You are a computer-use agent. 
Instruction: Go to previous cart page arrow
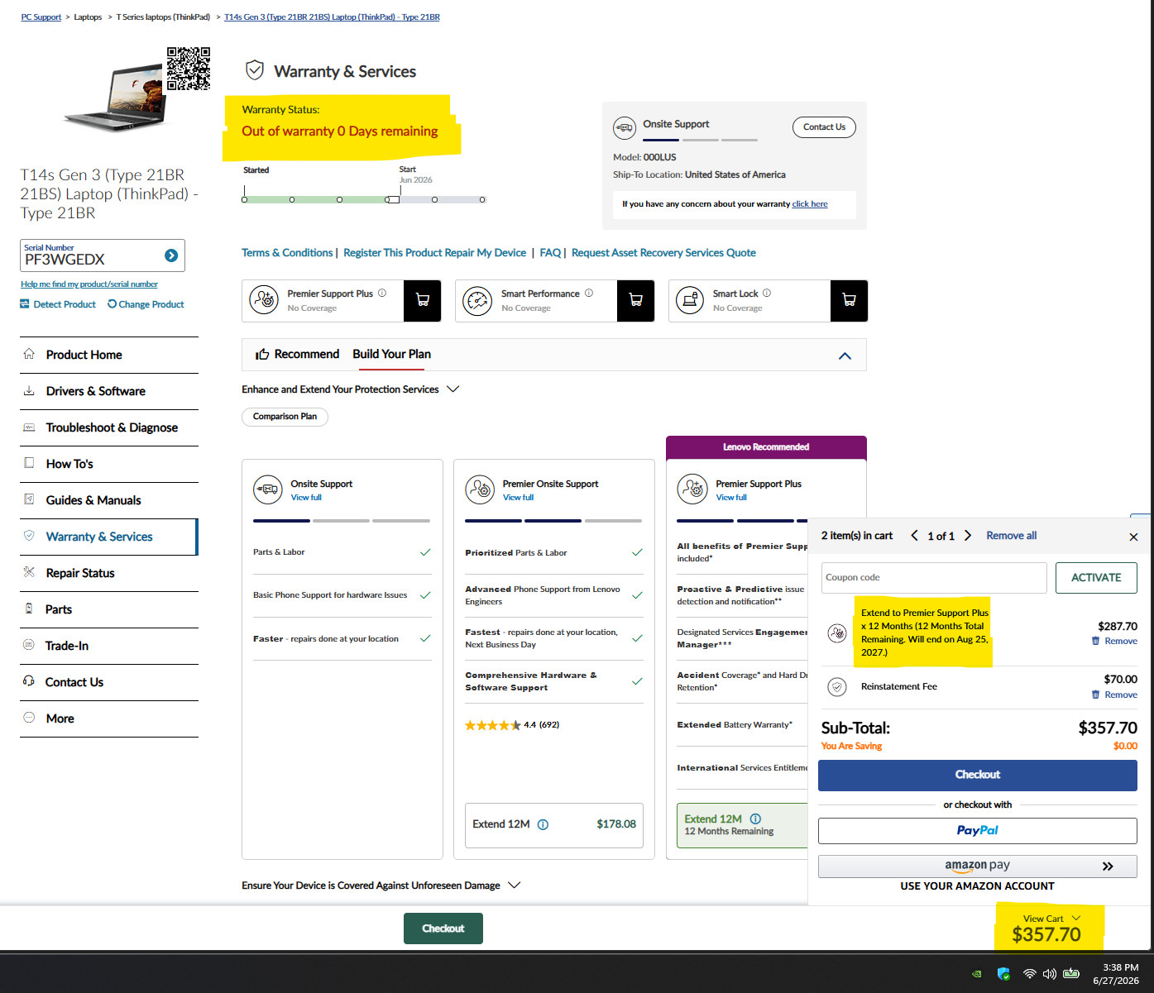(914, 536)
